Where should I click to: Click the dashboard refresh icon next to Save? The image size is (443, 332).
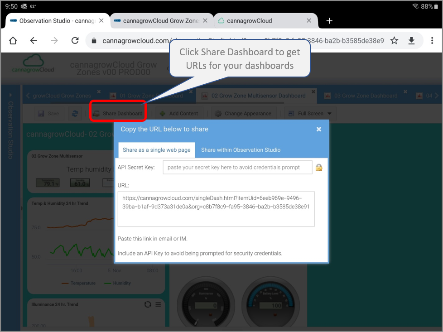(x=75, y=114)
